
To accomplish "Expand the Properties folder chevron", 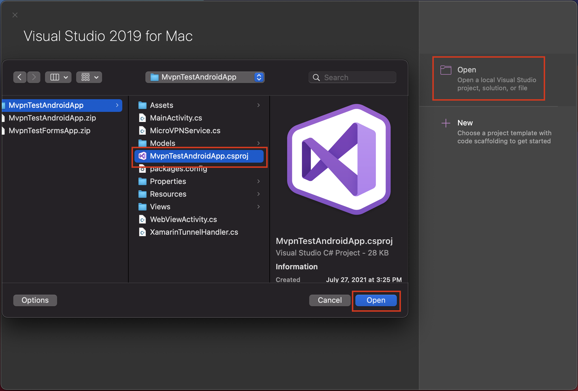I will 258,181.
